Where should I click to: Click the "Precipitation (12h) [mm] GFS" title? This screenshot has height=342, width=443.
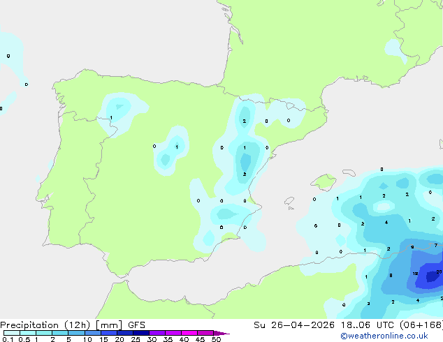coord(73,325)
